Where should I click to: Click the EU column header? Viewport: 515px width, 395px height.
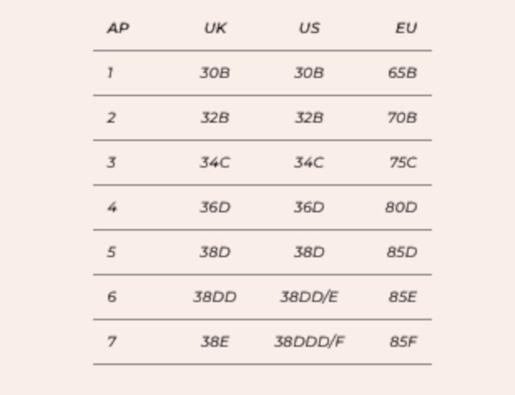pos(406,28)
